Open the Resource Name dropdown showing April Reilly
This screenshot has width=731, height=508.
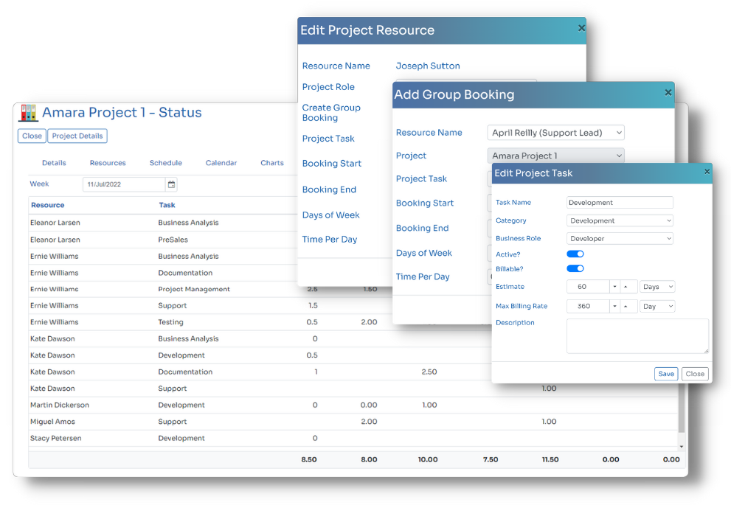(x=555, y=133)
